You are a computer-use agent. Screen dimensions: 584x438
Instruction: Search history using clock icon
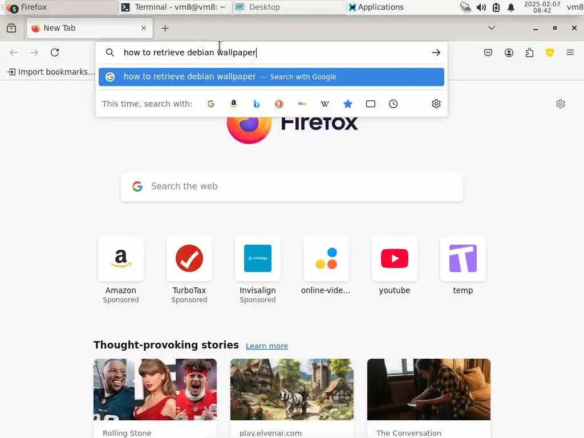394,104
